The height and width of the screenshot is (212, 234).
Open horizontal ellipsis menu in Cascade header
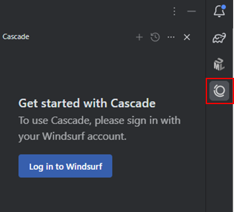pos(171,37)
